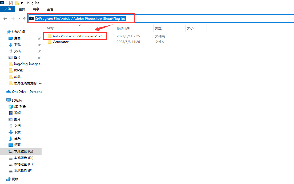
Task: Click the Properties checkmark icon in the title bar
Action: point(11,3)
